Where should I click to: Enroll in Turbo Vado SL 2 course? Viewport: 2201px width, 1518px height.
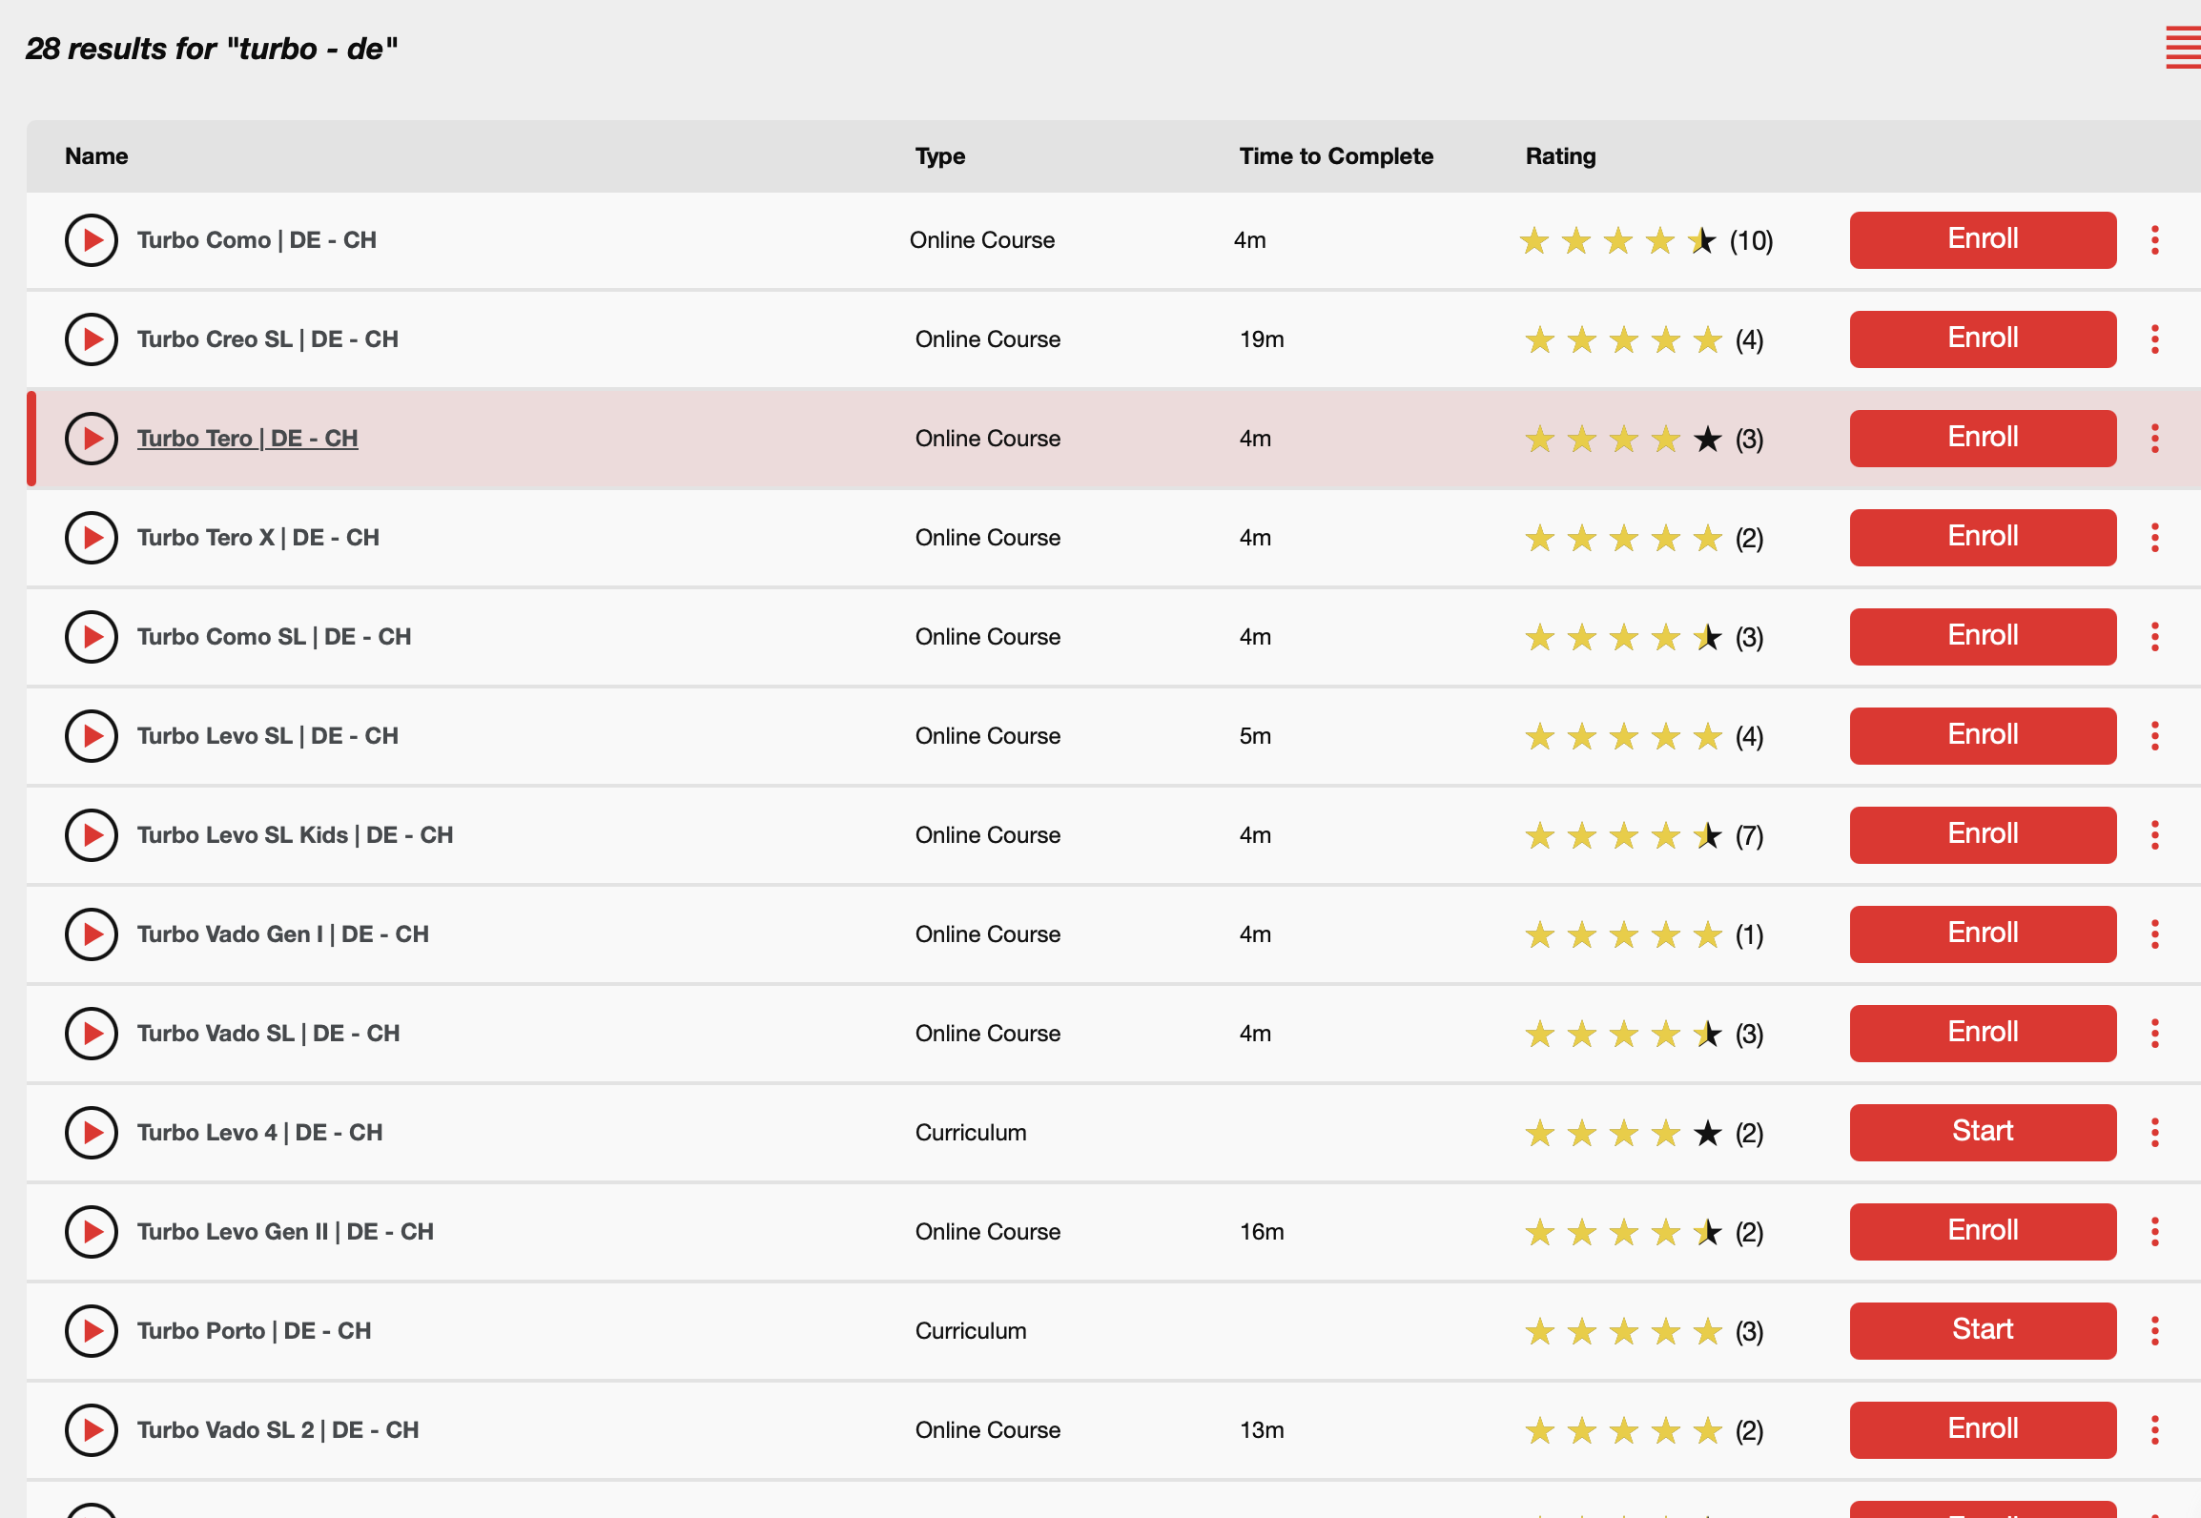click(1983, 1430)
